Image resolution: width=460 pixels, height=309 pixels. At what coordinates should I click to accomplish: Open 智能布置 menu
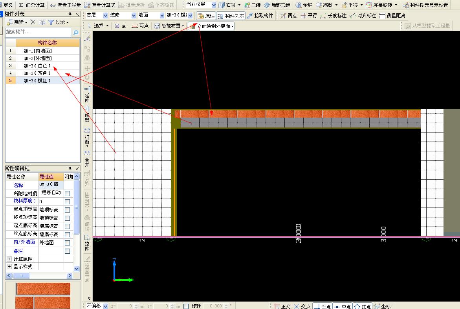169,26
